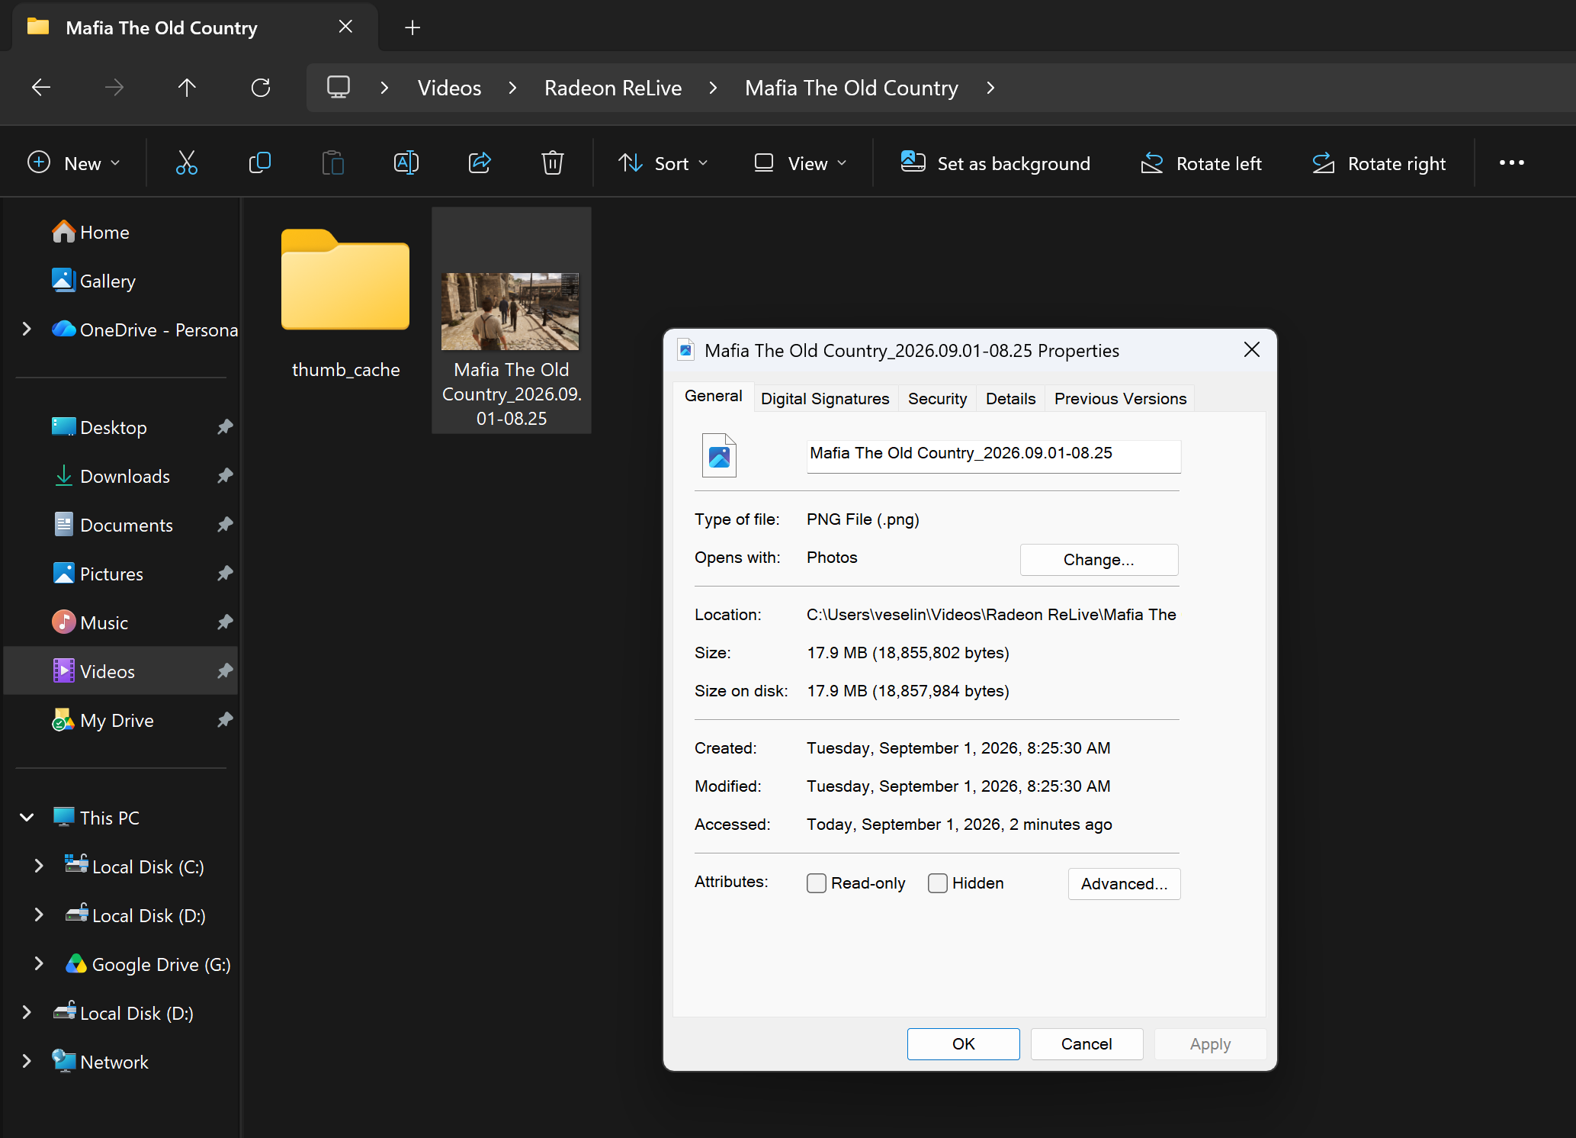Screen dimensions: 1576x1138
Task: Expand the Local Disk (C:) node
Action: click(x=39, y=866)
